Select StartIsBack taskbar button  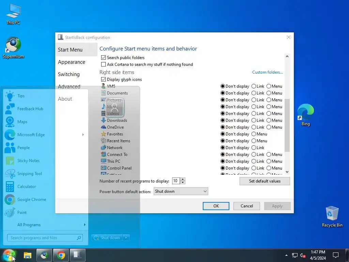coord(78,255)
